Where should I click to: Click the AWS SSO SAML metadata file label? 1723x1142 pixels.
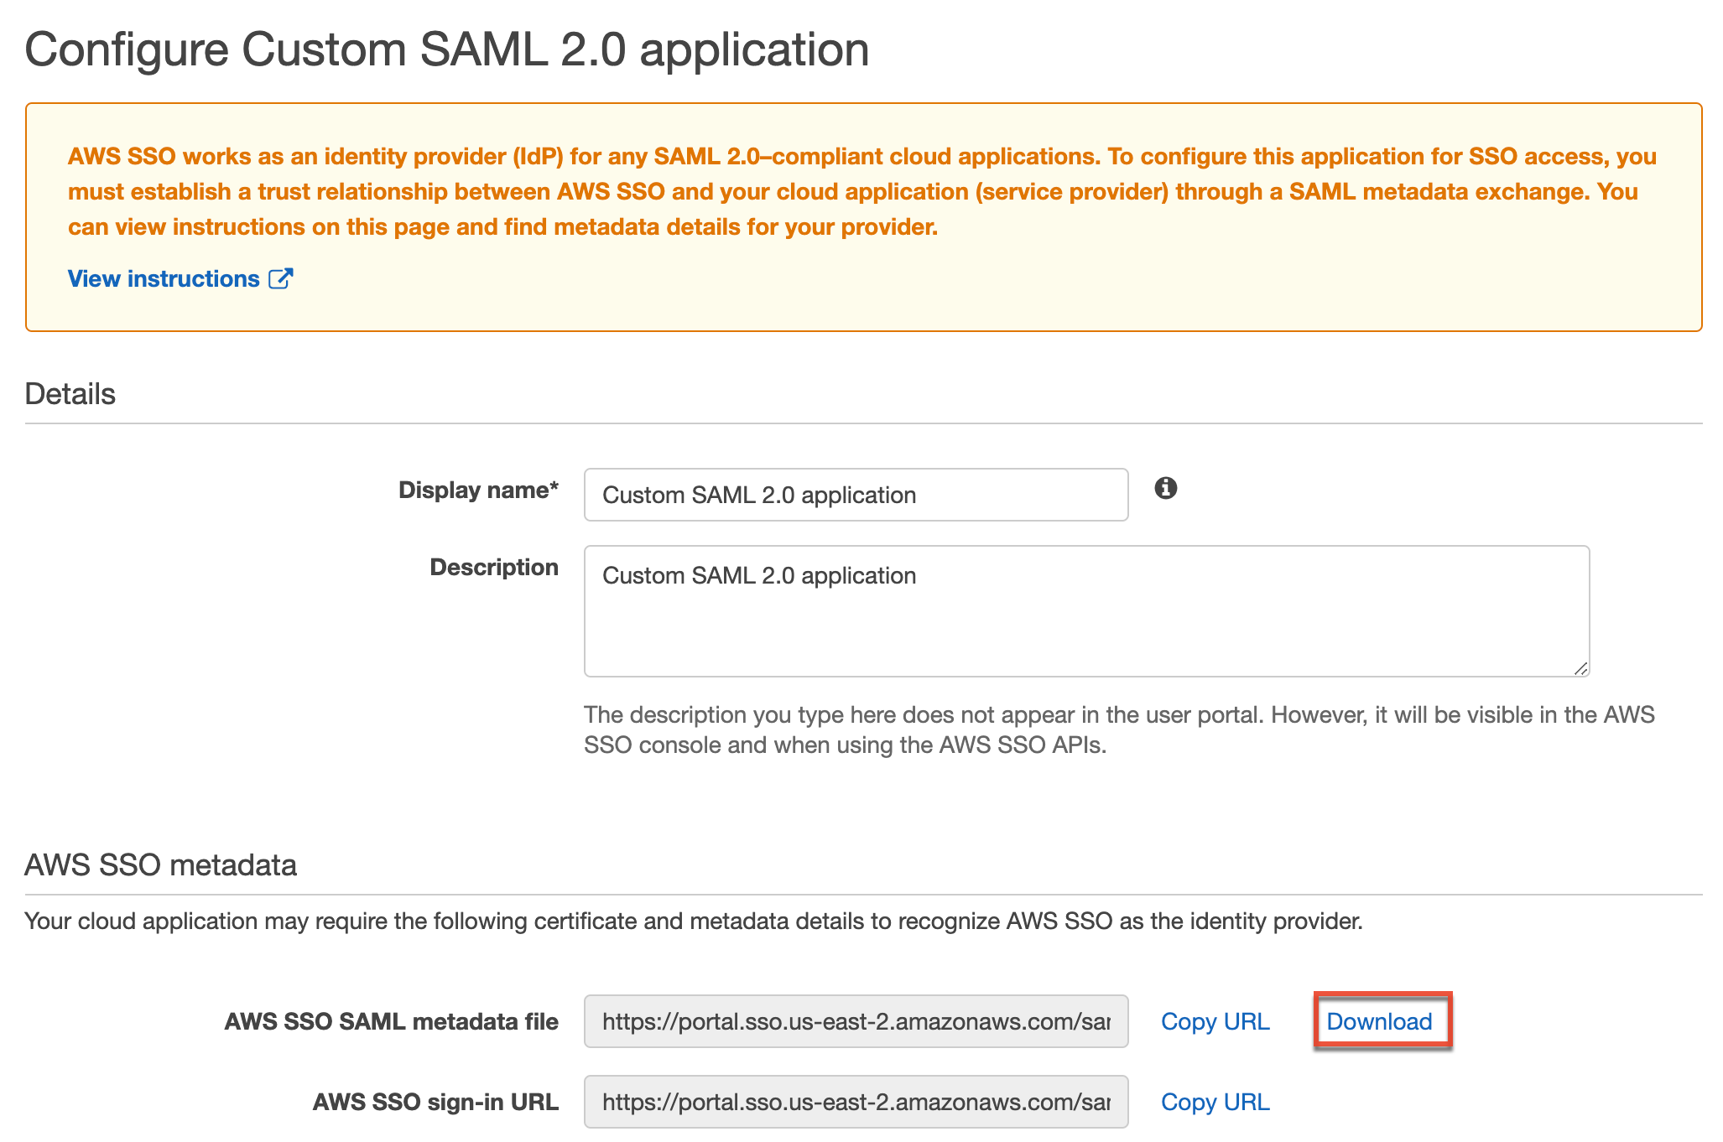391,1021
